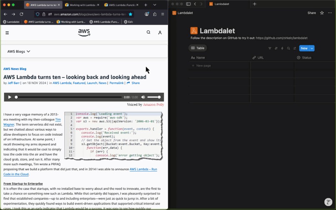Select the Lambdalet tab in Notion
This screenshot has width=336, height=210.
point(227,4)
